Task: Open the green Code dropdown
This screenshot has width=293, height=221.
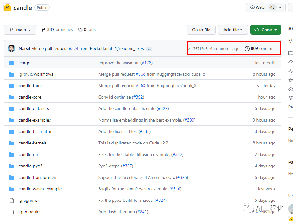Action: pos(265,30)
